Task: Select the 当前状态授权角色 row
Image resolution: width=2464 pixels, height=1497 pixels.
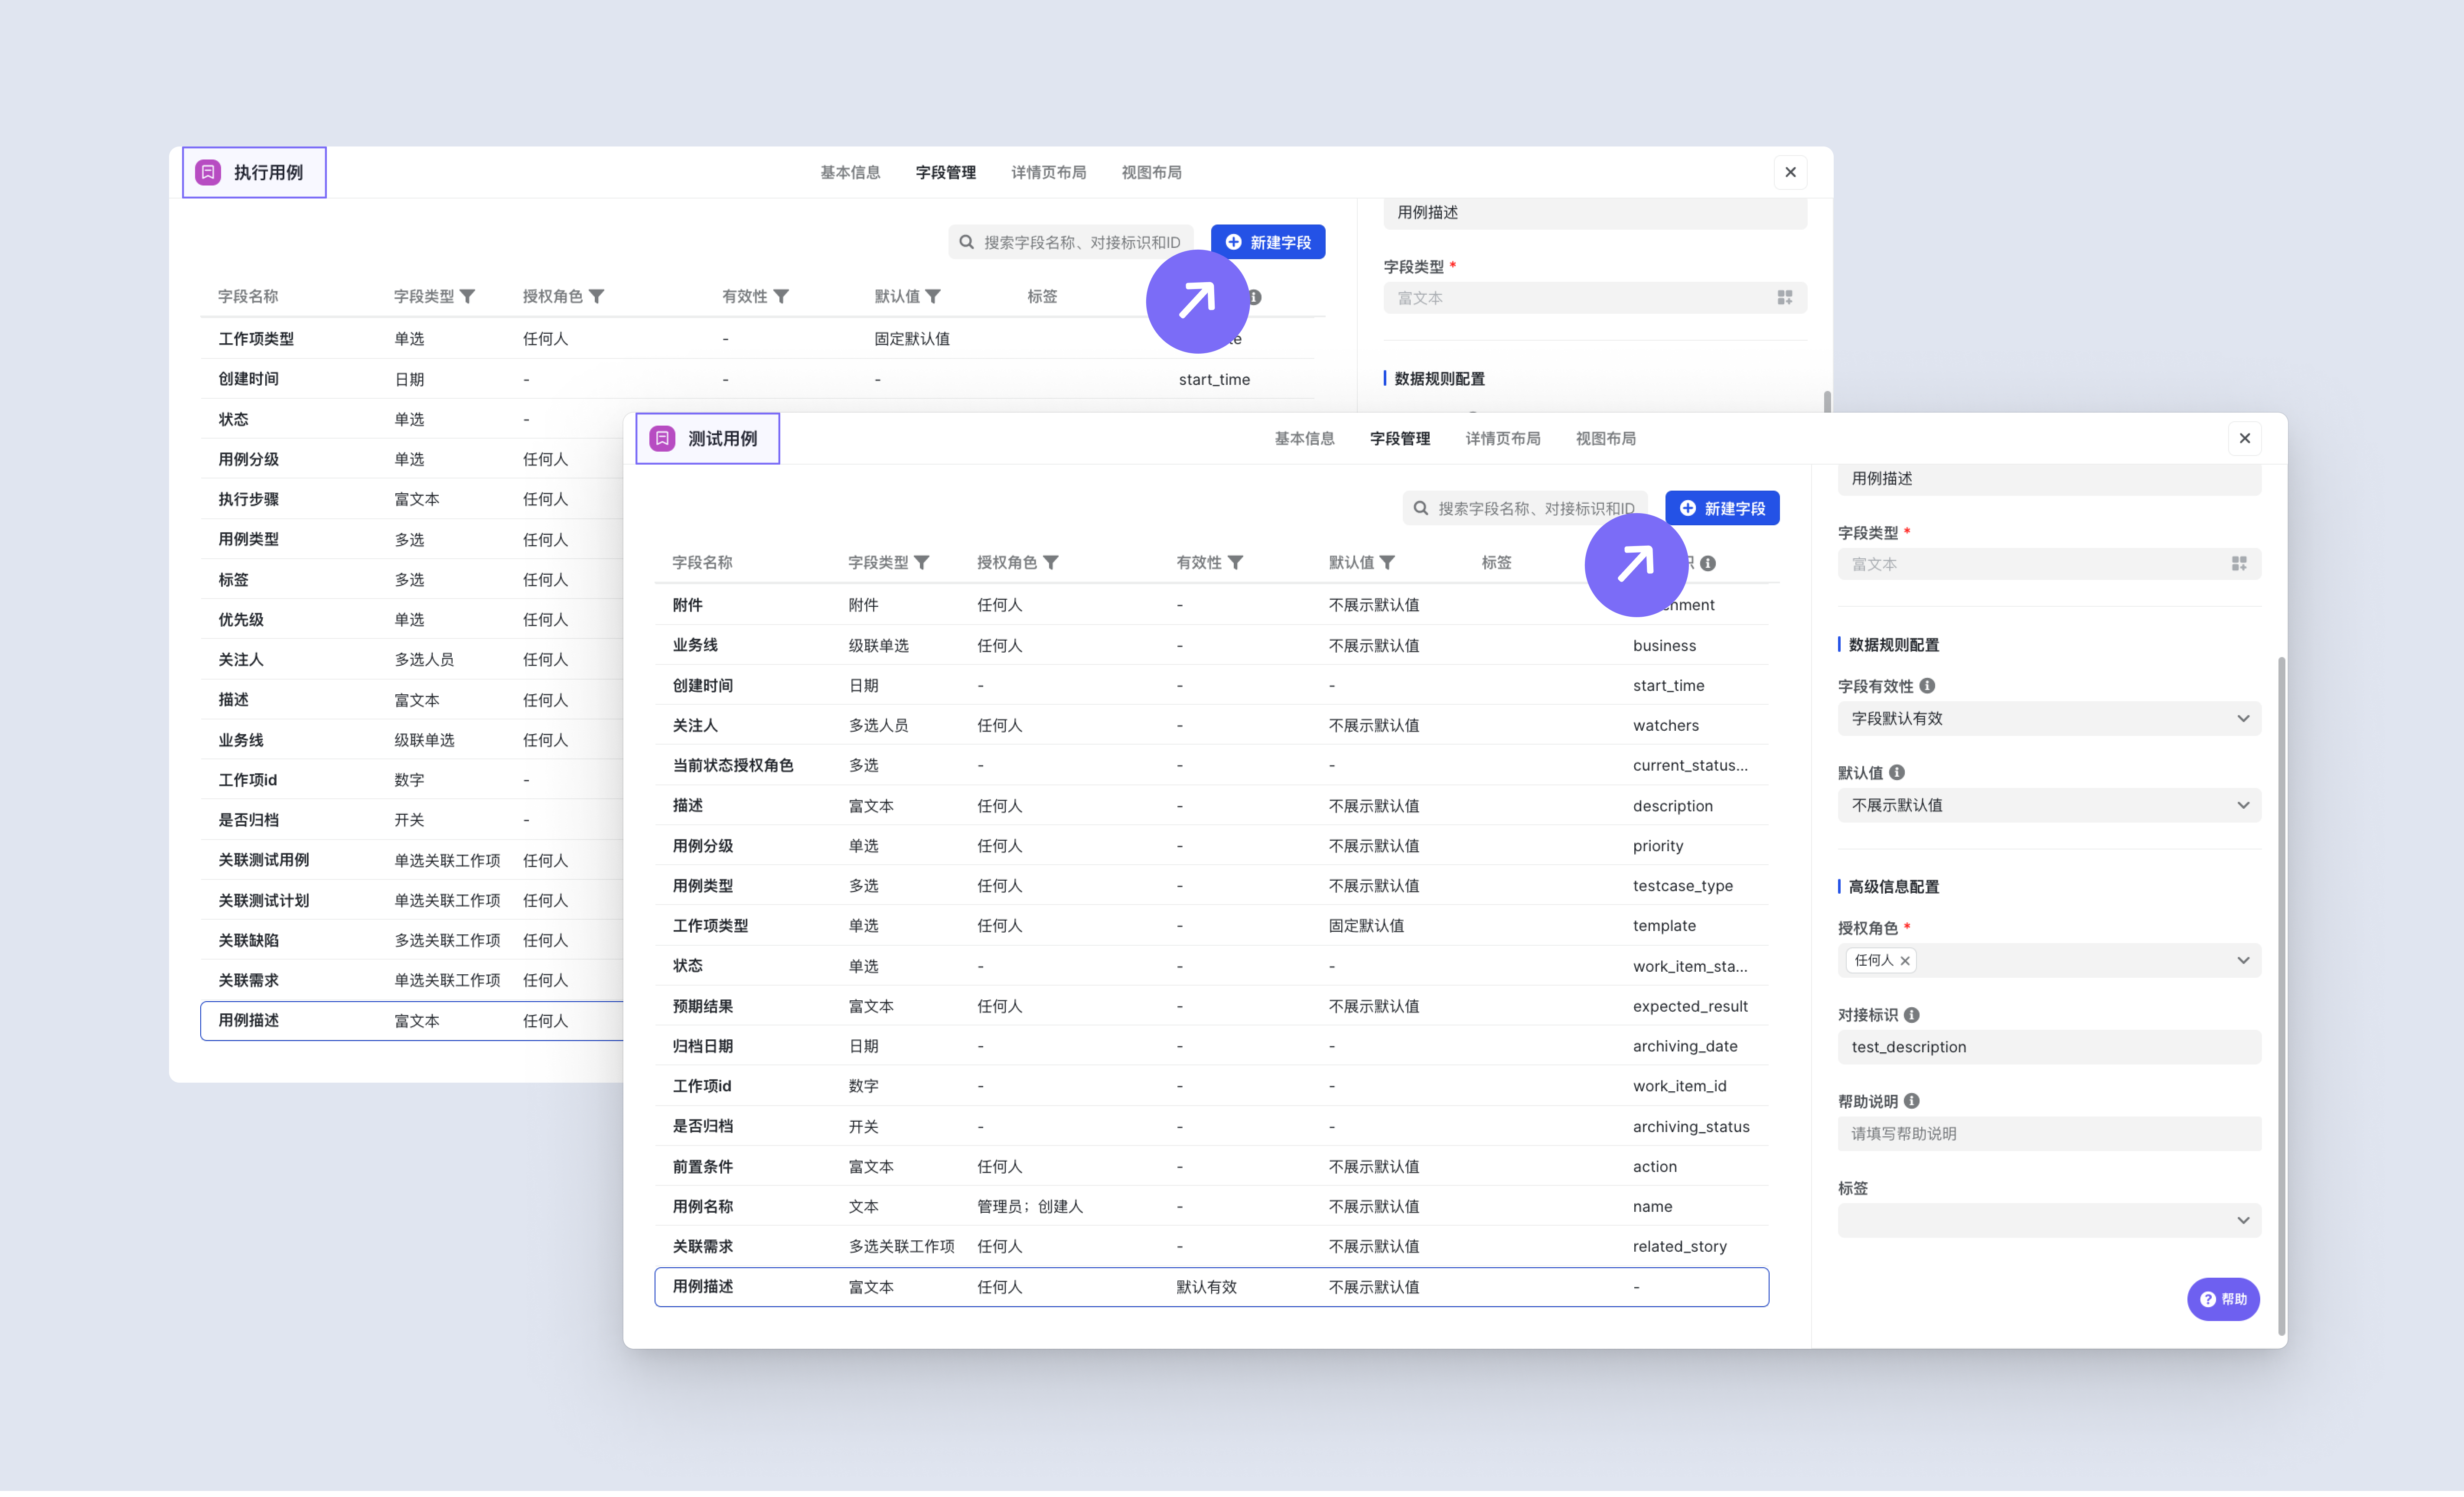Action: coord(1211,766)
